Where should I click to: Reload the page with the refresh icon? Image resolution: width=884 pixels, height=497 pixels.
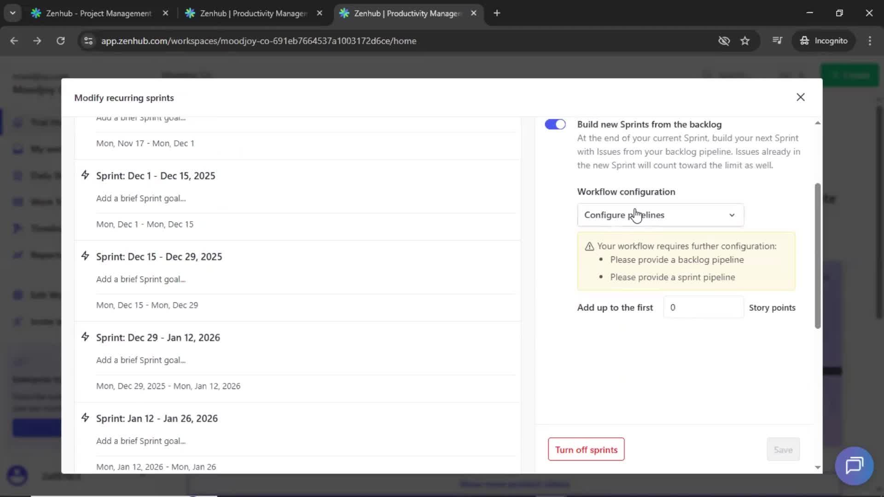[x=61, y=41]
